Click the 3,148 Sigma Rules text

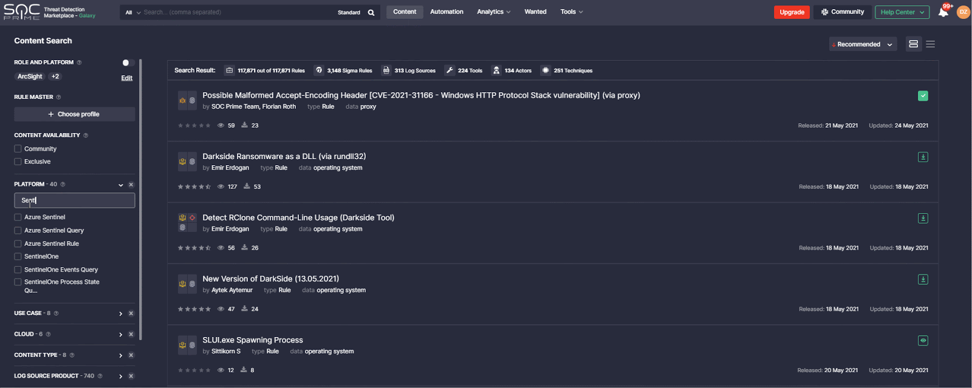pyautogui.click(x=349, y=71)
